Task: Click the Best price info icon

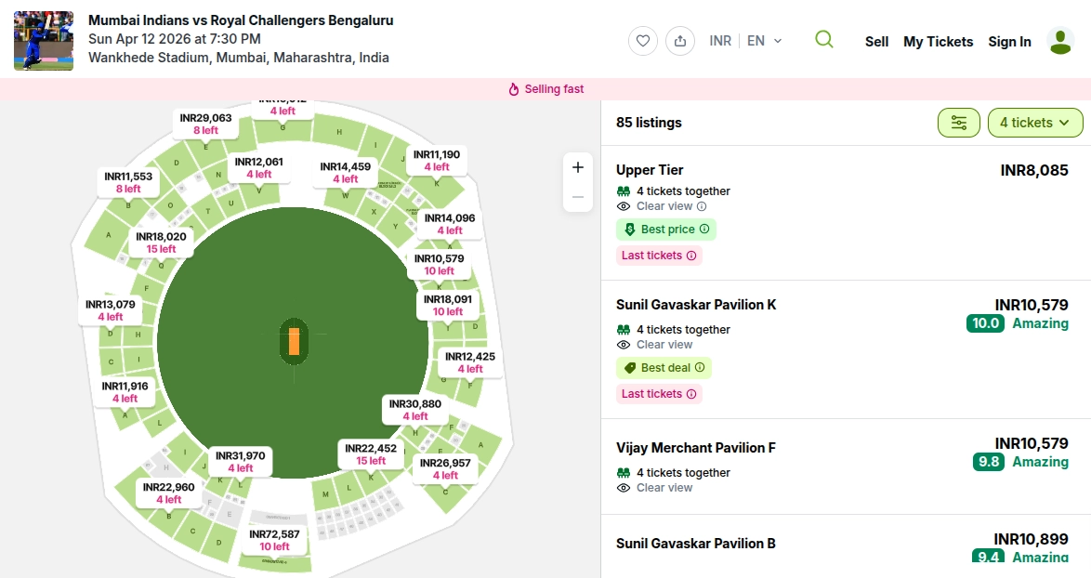Action: click(704, 229)
